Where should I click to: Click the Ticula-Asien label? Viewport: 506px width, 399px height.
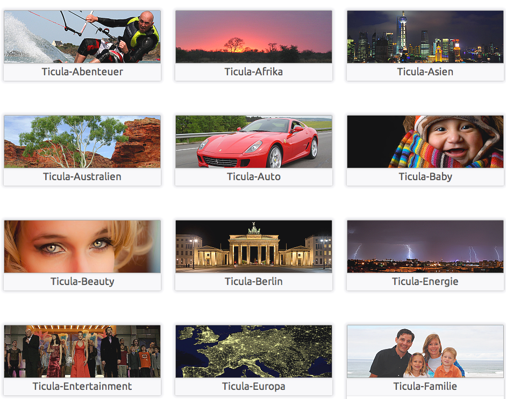pyautogui.click(x=425, y=72)
